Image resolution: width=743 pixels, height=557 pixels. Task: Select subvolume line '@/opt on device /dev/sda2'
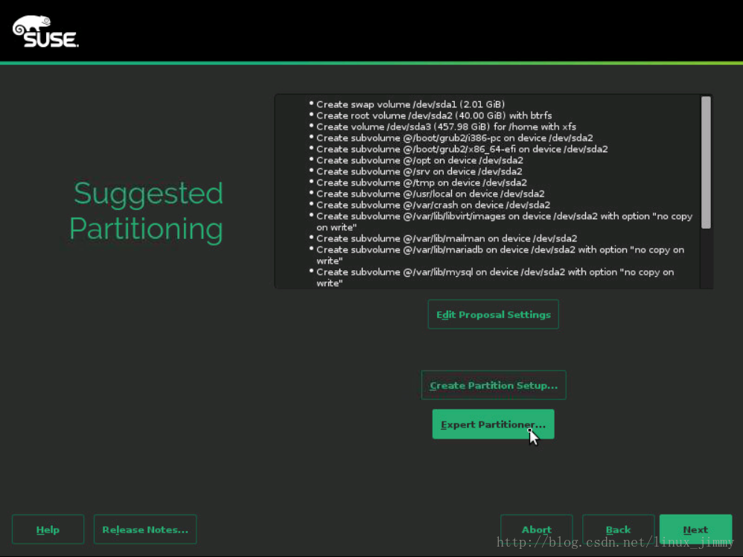click(x=420, y=160)
